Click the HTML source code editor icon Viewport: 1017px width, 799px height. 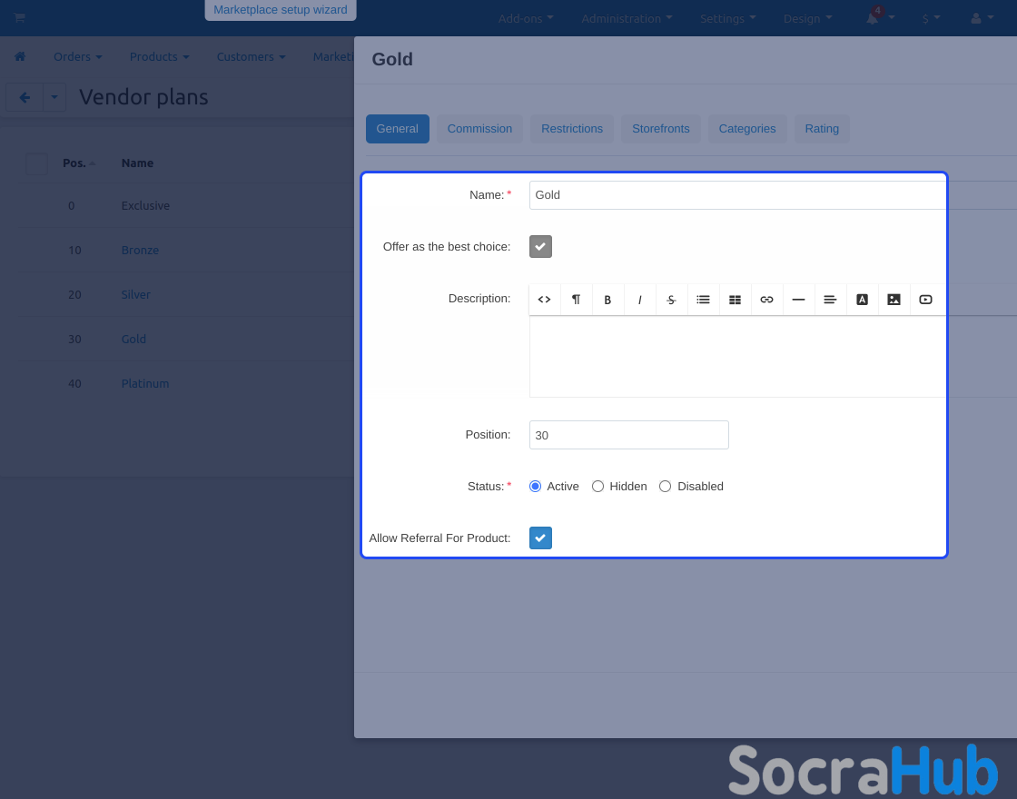pos(545,300)
